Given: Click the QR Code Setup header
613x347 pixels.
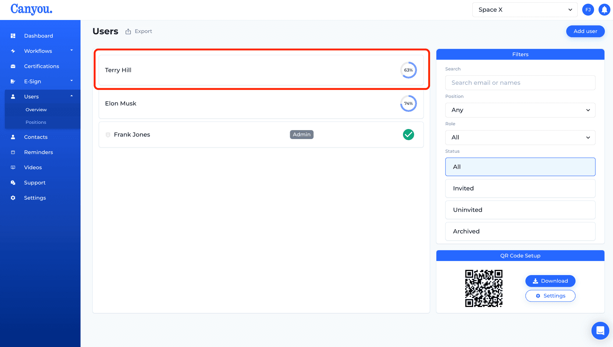Looking at the screenshot, I should (x=520, y=256).
